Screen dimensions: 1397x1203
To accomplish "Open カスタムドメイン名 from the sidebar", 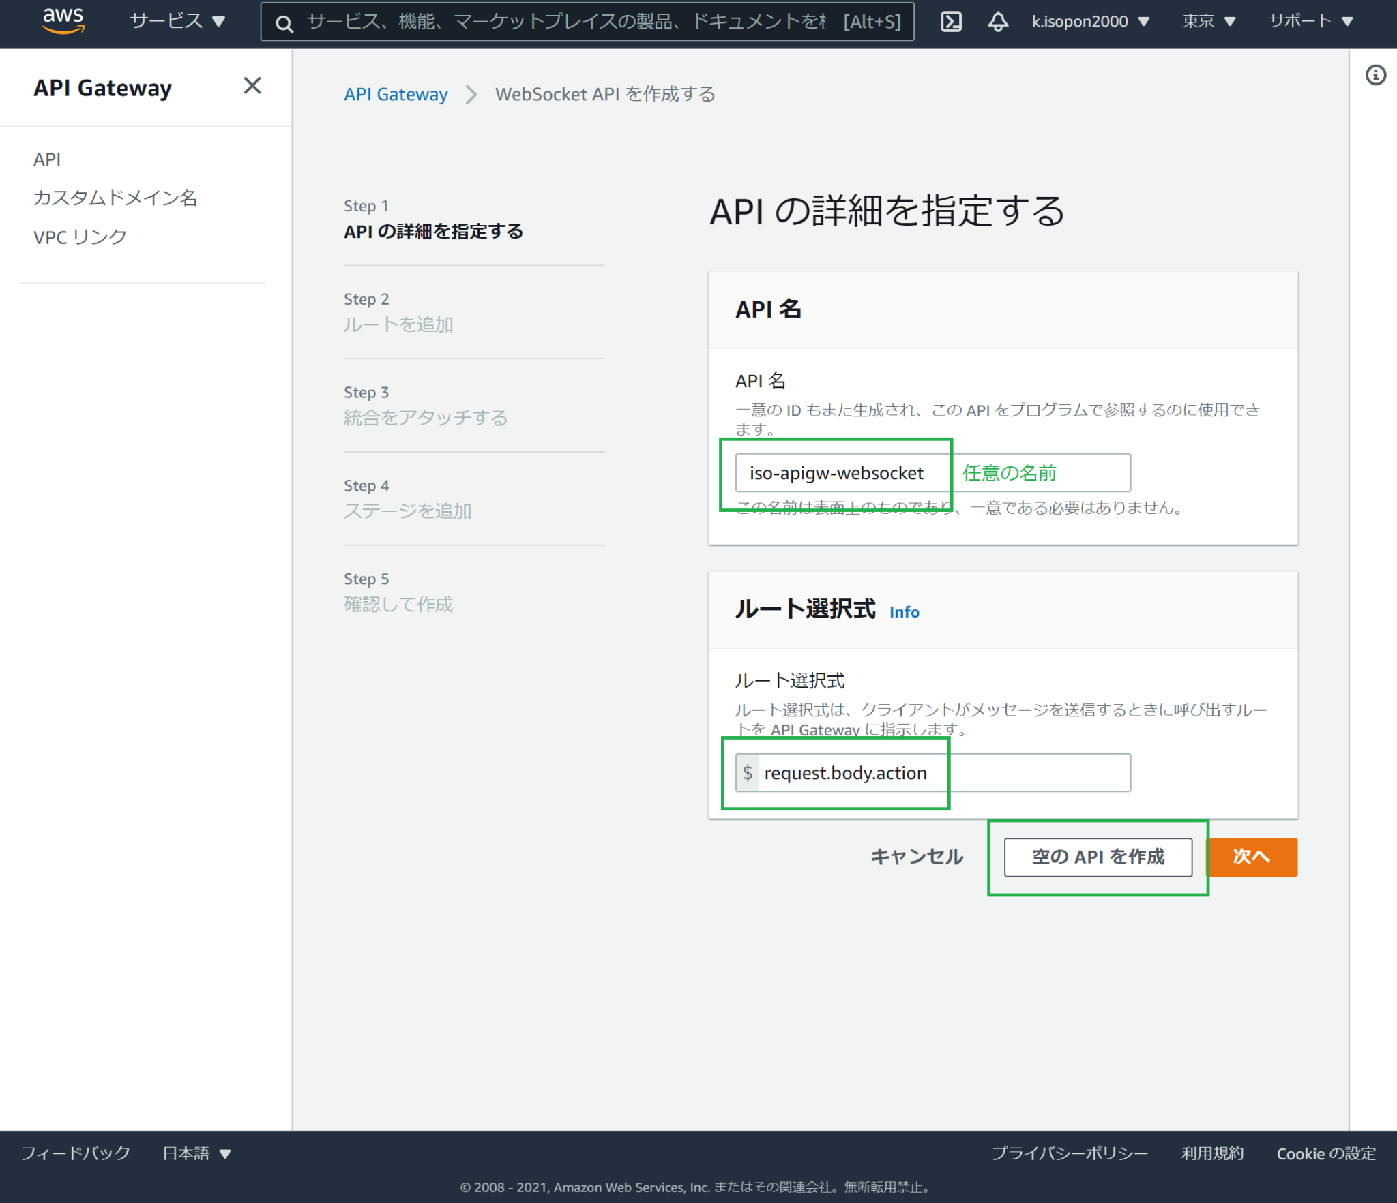I will coord(115,198).
